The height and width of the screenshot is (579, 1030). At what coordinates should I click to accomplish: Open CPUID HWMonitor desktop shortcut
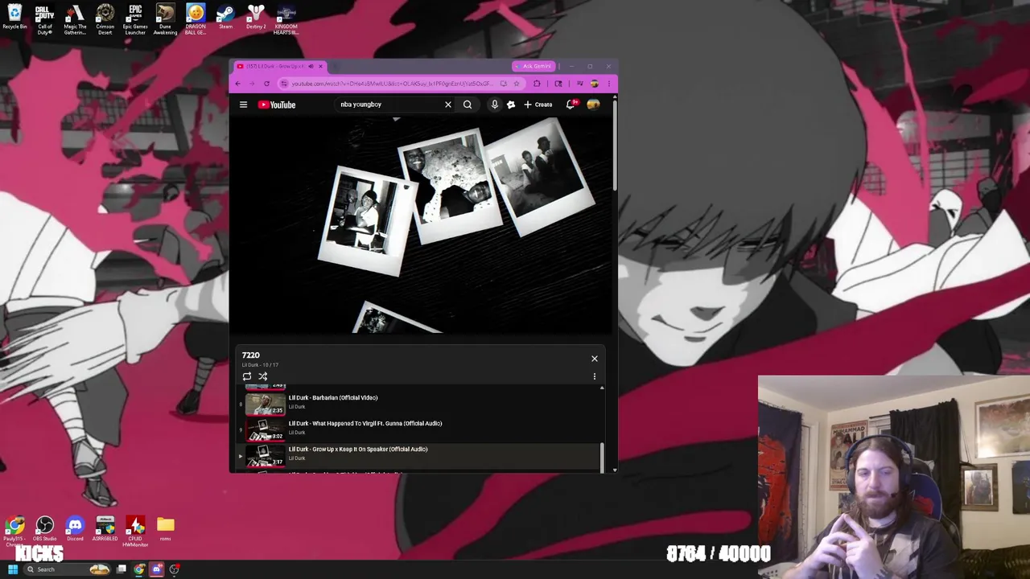pyautogui.click(x=135, y=531)
